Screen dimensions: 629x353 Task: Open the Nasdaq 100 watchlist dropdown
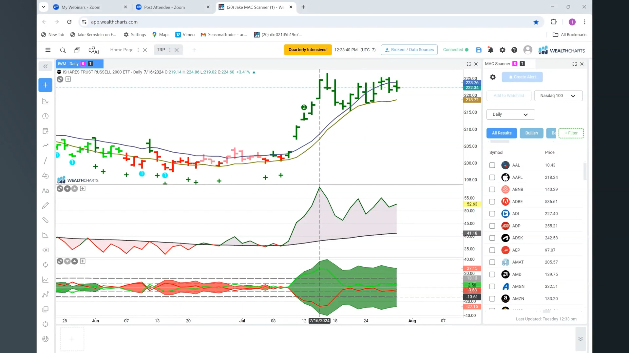point(558,96)
